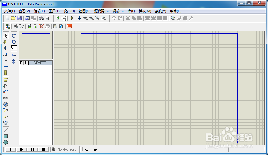Zoom to a selected area
Image resolution: width=268 pixels, height=155 pixels.
coord(103,18)
